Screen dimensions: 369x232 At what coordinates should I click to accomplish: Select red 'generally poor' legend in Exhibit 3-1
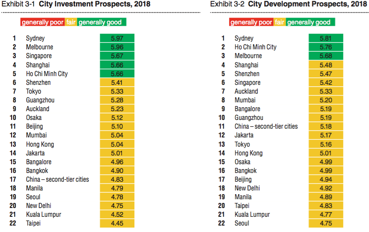tap(42, 22)
